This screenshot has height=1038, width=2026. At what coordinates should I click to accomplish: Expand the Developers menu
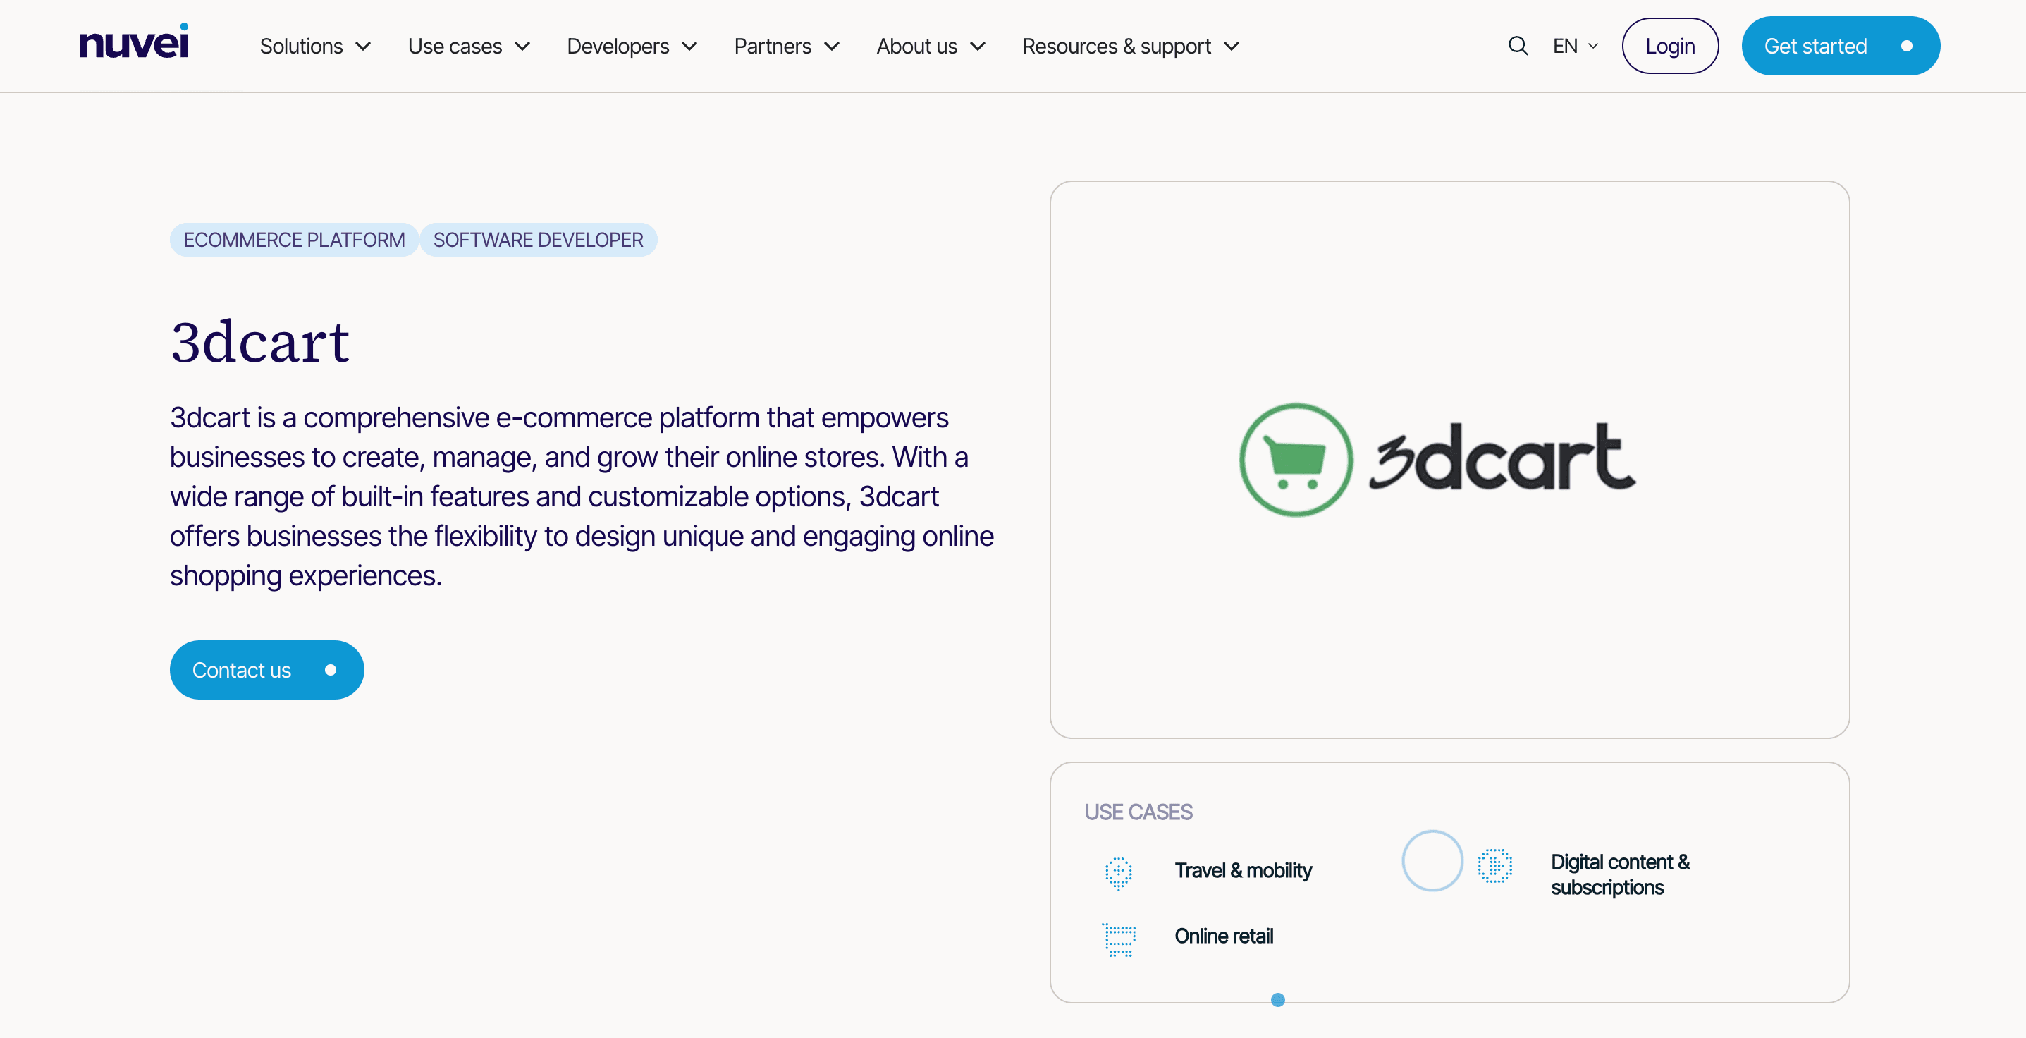[x=632, y=47]
